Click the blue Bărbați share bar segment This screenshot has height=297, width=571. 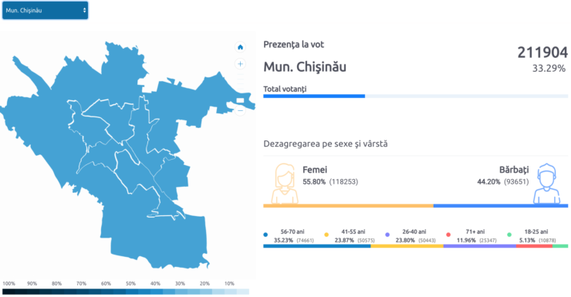(x=501, y=206)
